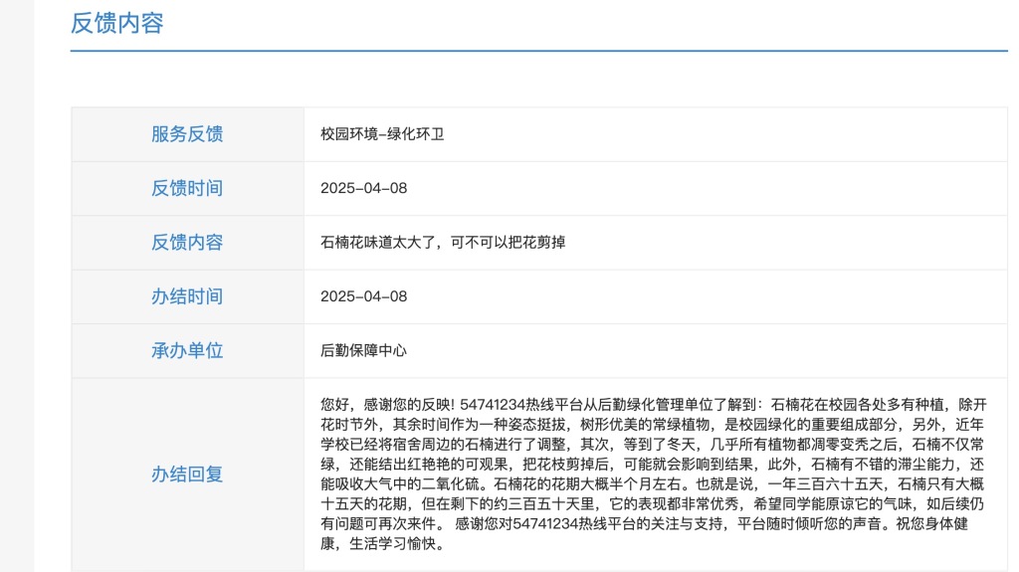This screenshot has width=1019, height=572.
Task: Select the 承办单位 row label
Action: click(x=187, y=350)
